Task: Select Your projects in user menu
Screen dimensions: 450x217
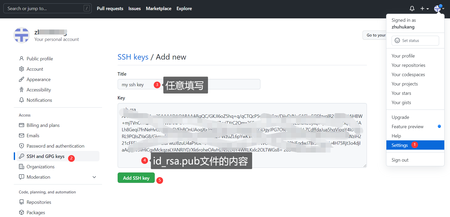Action: click(x=415, y=84)
